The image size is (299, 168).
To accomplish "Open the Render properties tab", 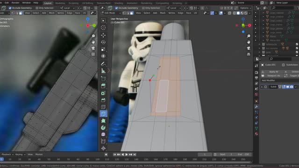I will point(256,72).
